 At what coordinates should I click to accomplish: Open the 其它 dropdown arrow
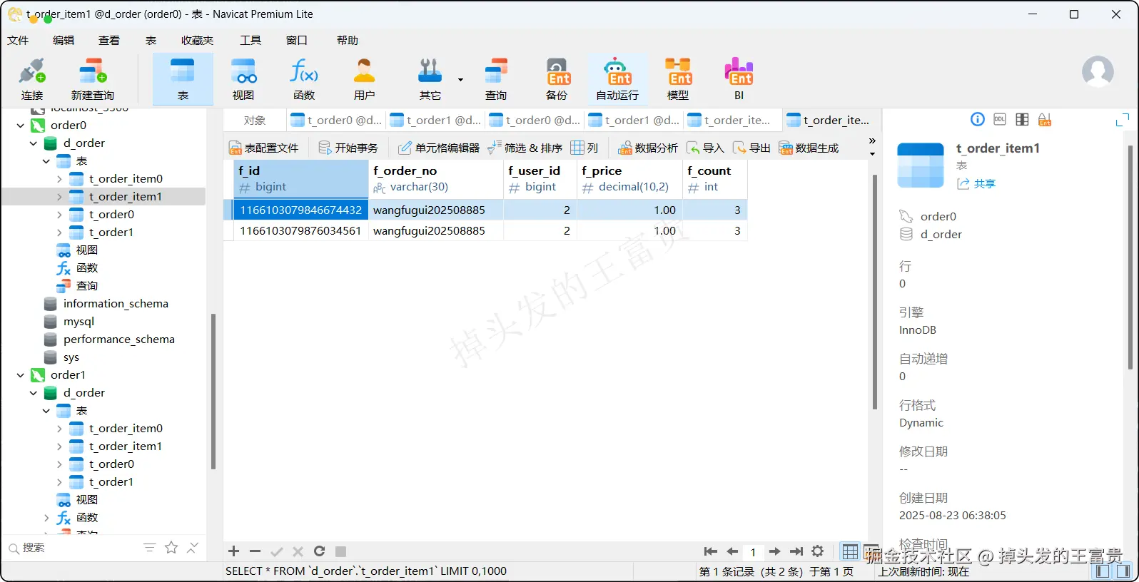tap(460, 79)
